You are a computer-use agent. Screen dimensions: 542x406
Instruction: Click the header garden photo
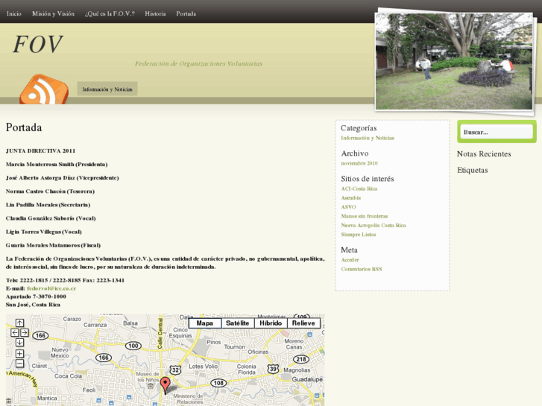click(x=454, y=62)
